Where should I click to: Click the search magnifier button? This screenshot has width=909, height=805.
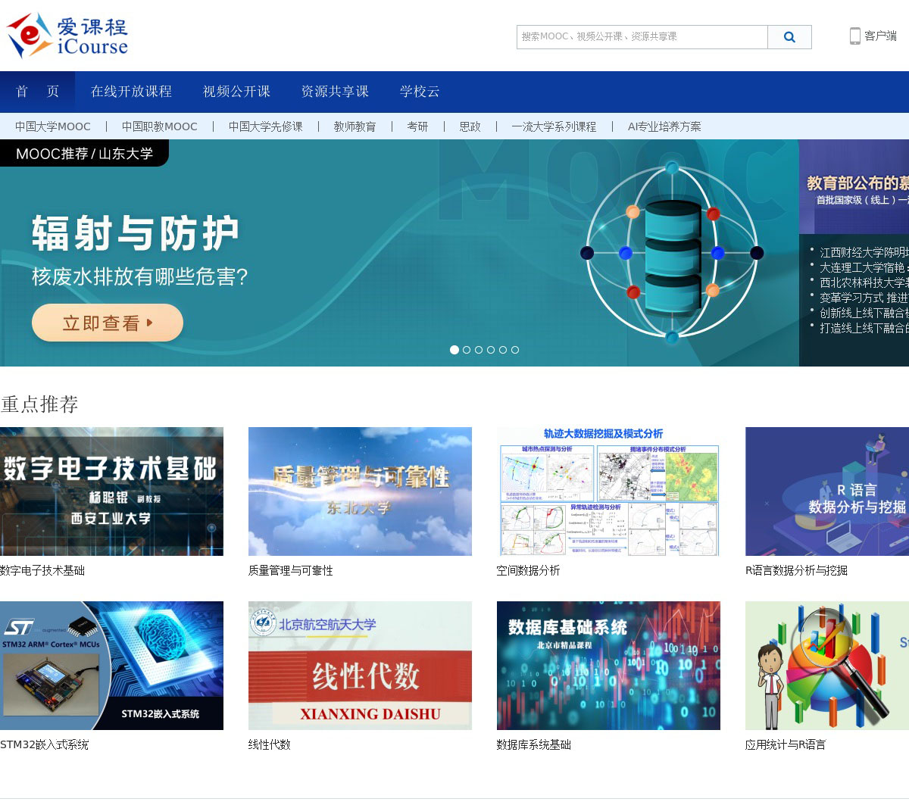pyautogui.click(x=789, y=37)
